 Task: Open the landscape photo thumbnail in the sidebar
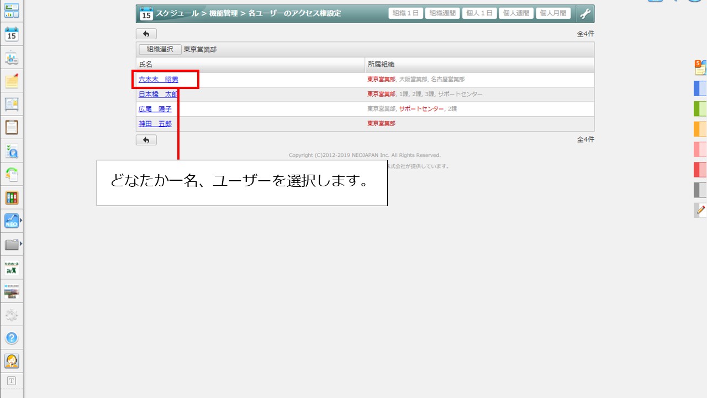(x=12, y=291)
